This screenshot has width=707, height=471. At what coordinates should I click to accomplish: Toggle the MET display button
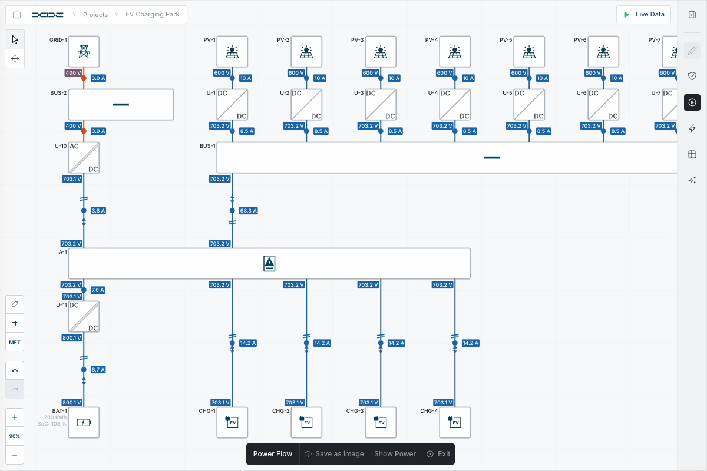pos(15,342)
